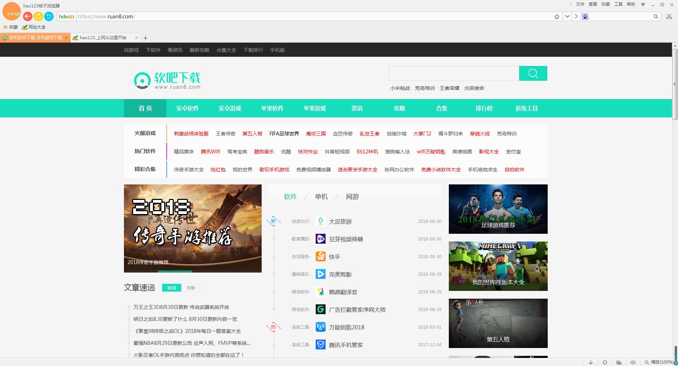Open the settings gear in status bar
This screenshot has height=366, width=678.
605,362
